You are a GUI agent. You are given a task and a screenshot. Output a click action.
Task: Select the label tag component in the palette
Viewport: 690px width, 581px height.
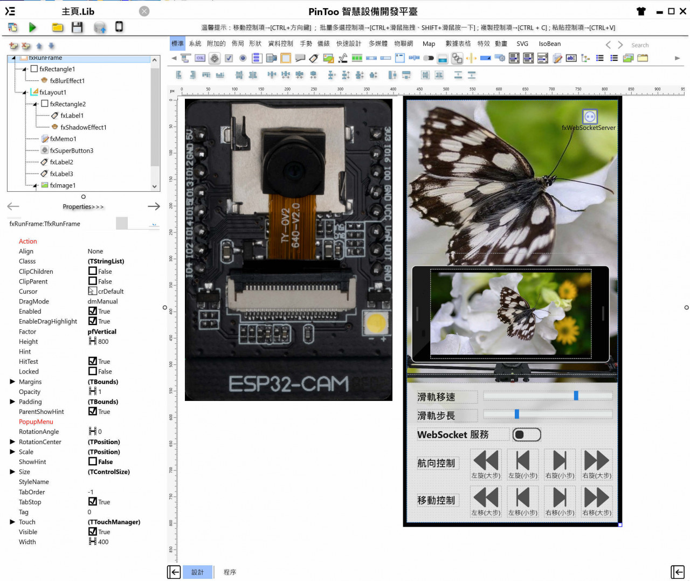pyautogui.click(x=314, y=58)
